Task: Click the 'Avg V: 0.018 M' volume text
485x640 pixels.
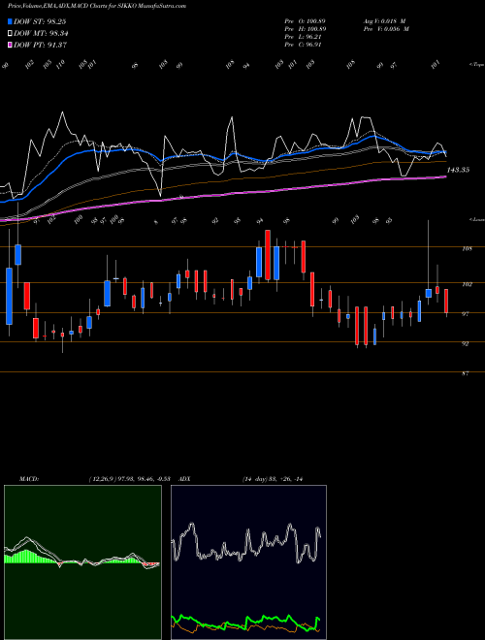Action: [x=384, y=21]
